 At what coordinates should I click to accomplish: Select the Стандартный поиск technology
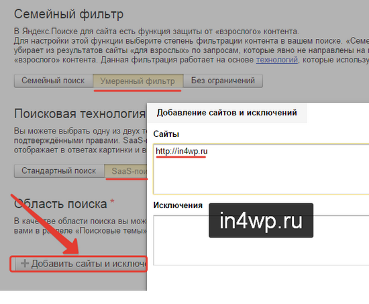click(x=59, y=170)
